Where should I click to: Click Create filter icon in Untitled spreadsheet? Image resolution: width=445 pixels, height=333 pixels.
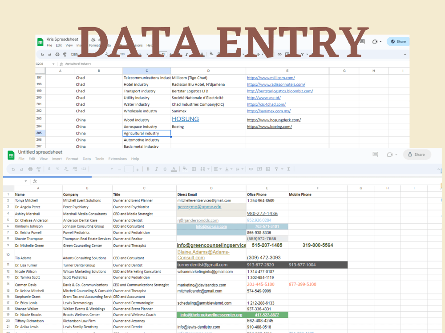click(x=276, y=169)
